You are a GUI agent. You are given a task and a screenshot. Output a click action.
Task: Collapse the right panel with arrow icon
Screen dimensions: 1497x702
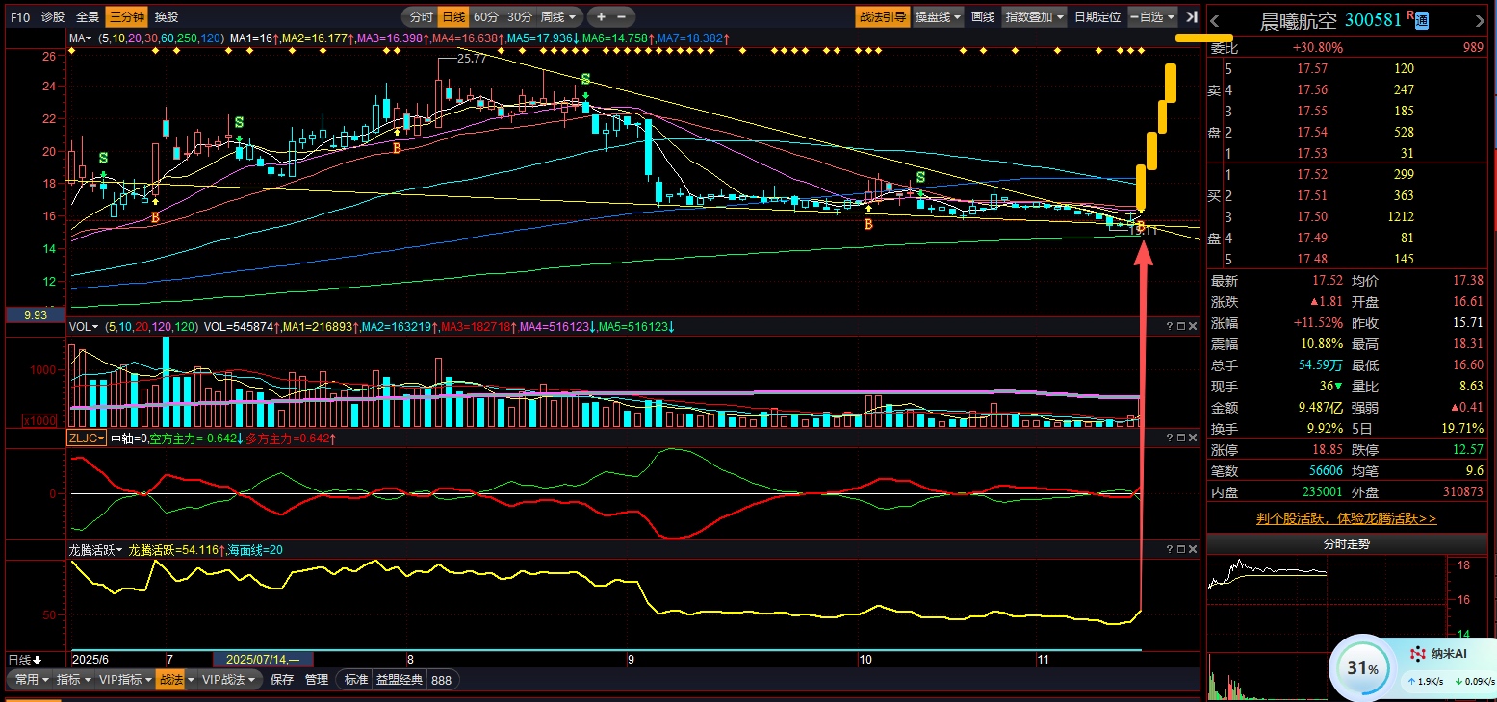pos(1192,16)
